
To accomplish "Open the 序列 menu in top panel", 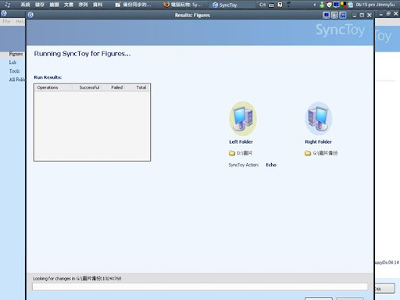I will pyautogui.click(x=83, y=5).
